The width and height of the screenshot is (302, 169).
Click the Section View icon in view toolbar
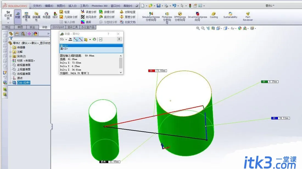(213, 28)
